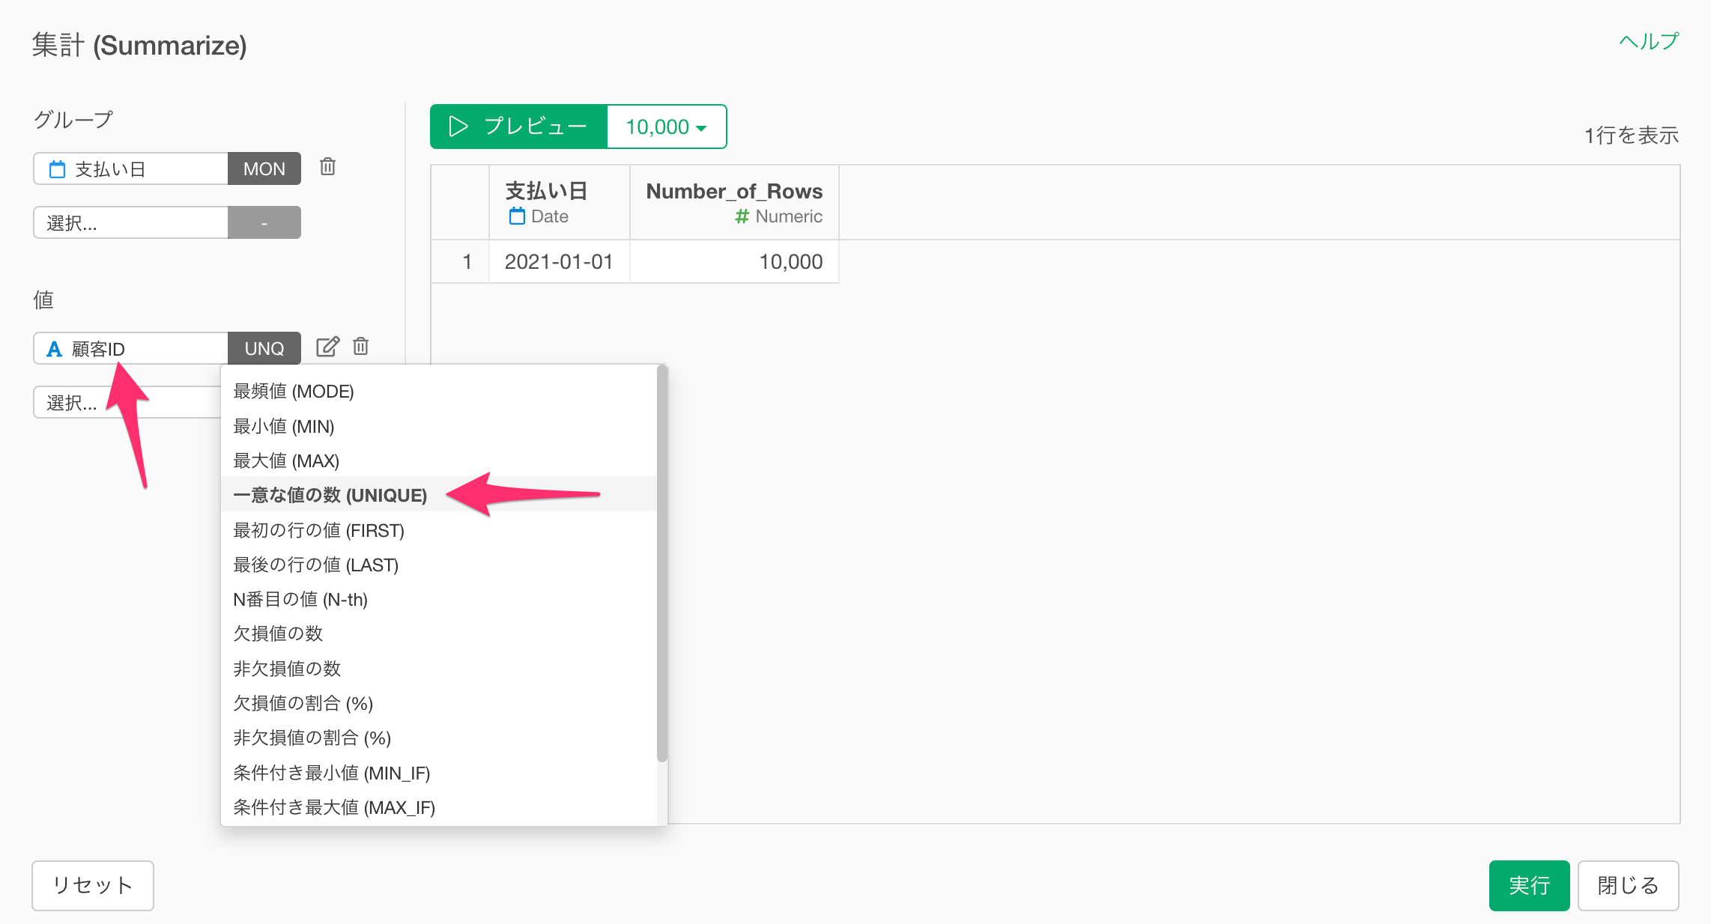Select 最初の行の値 (FIRST) option
The image size is (1711, 924).
point(318,531)
